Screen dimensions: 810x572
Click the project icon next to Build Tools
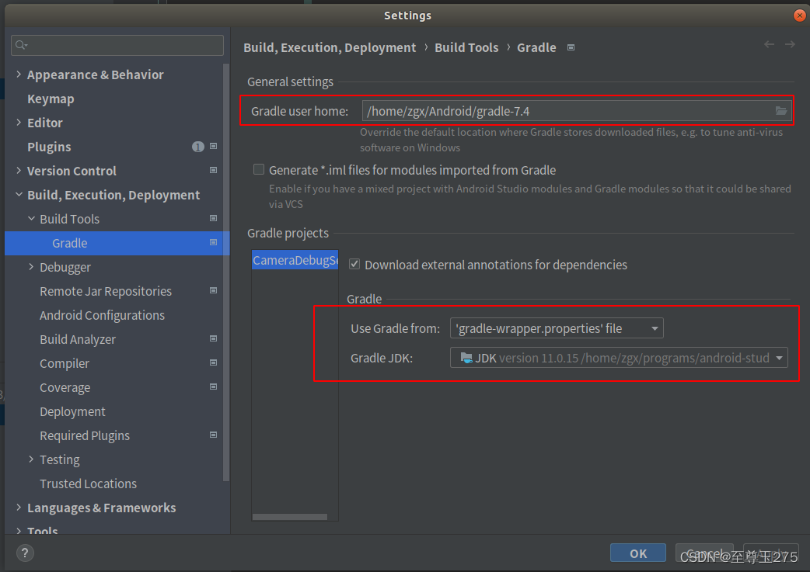[213, 219]
